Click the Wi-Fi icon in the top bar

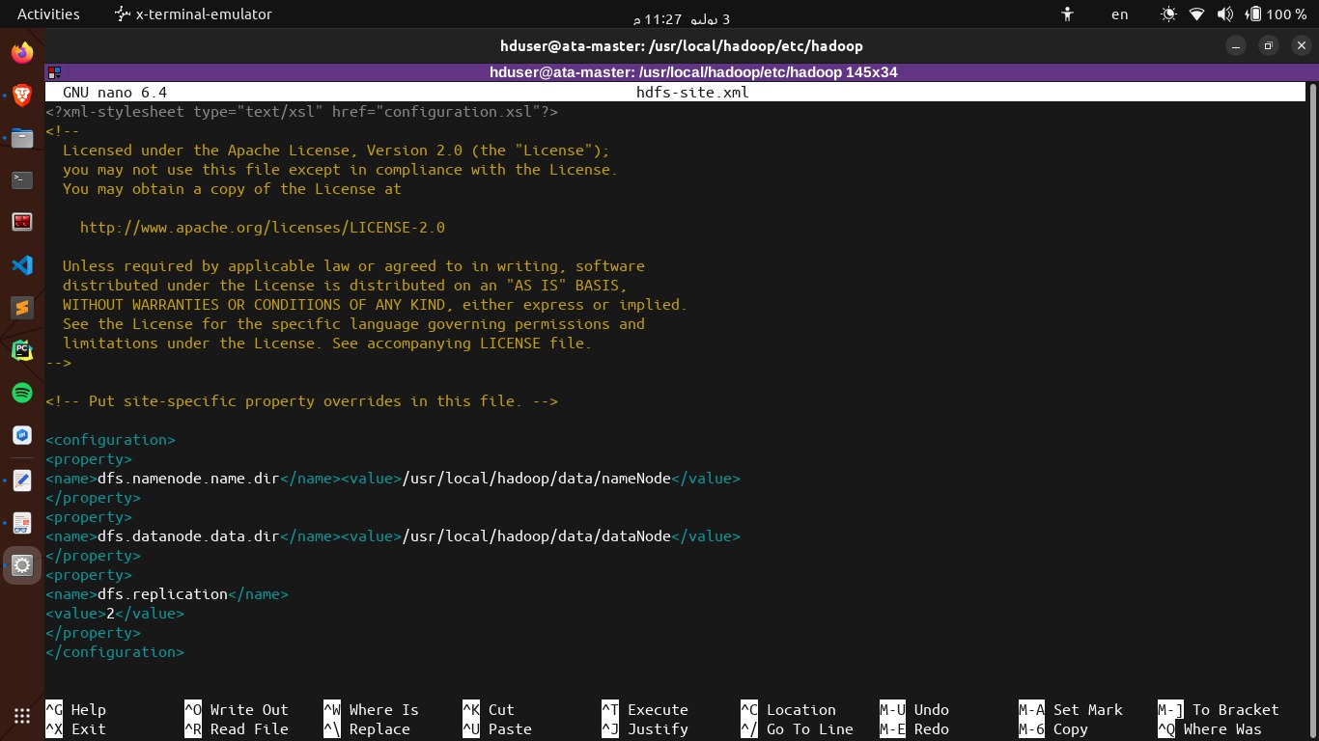[1197, 14]
